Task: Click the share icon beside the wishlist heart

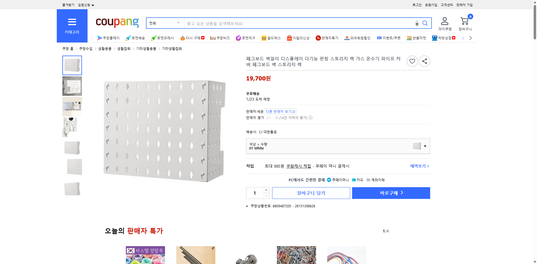Action: 424,61
